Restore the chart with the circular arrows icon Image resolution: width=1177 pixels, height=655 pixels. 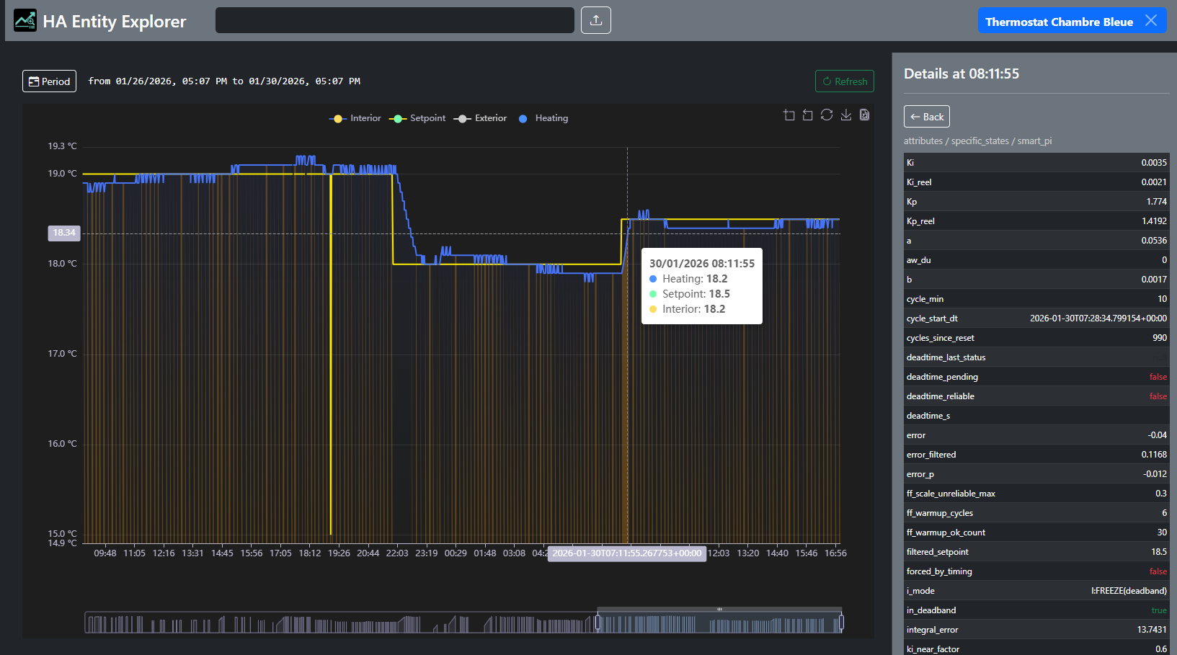coord(827,115)
